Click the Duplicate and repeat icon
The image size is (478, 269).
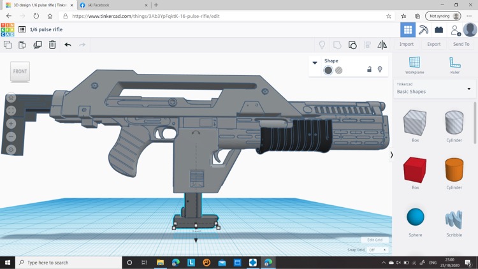(x=38, y=45)
